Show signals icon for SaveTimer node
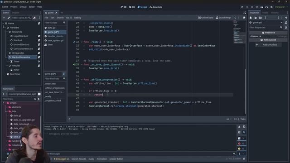This screenshot has width=290, height=163. 39,74
